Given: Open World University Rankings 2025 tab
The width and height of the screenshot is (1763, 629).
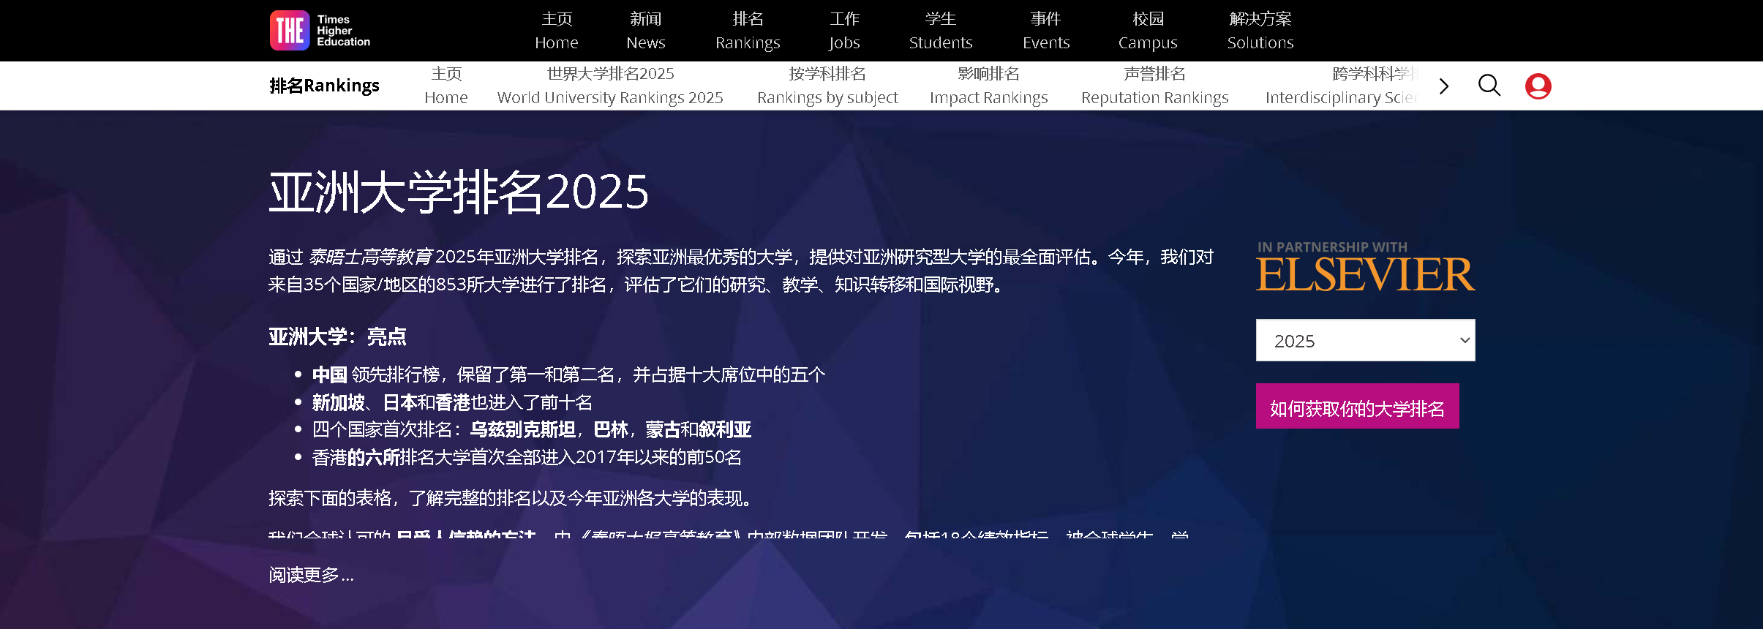Looking at the screenshot, I should click(610, 86).
